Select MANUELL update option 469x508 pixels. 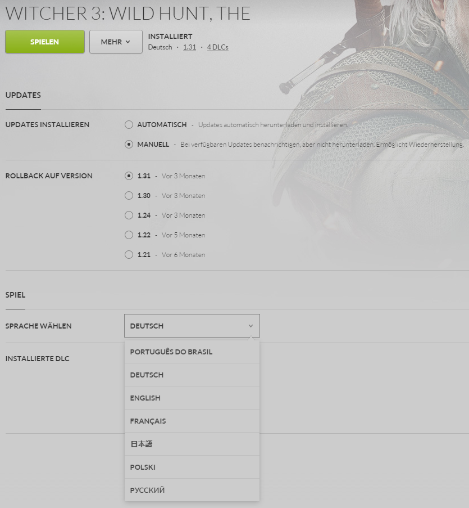coord(129,145)
